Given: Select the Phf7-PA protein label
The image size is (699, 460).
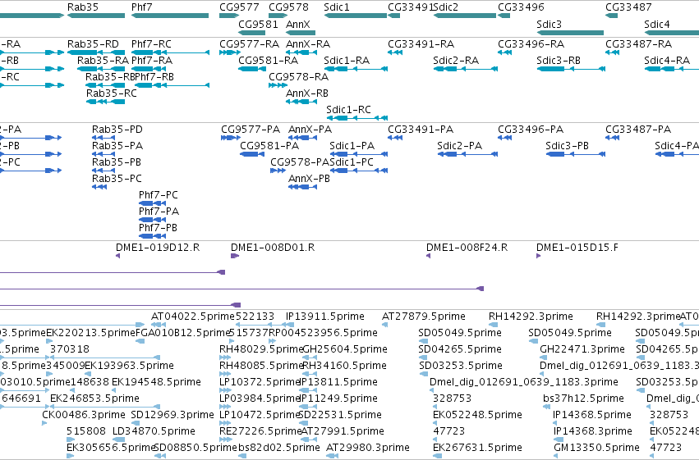Looking at the screenshot, I should 159,212.
